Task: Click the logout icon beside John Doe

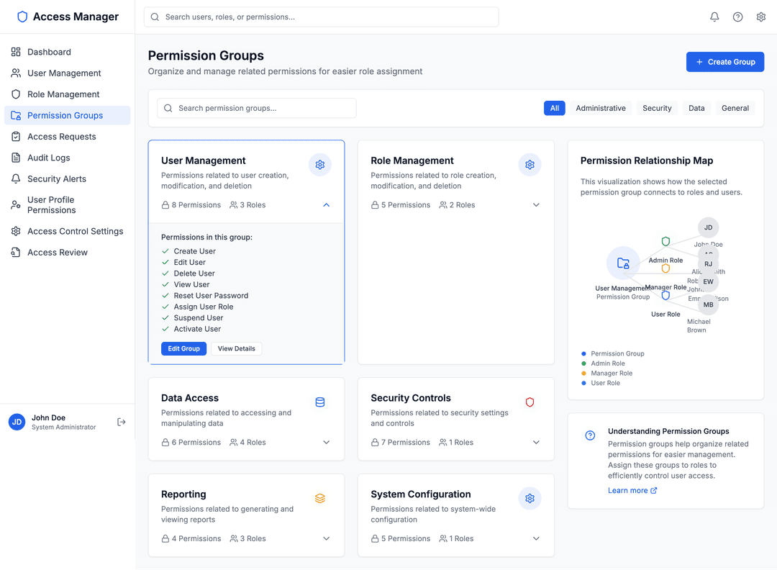Action: [x=122, y=422]
